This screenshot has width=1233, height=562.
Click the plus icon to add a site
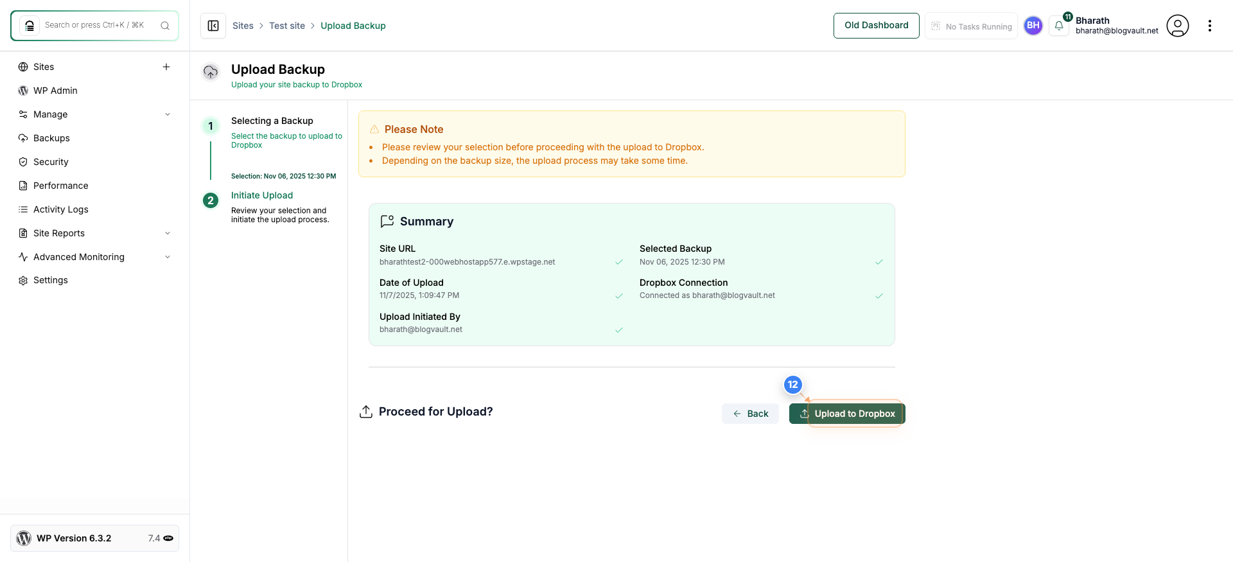pos(166,67)
